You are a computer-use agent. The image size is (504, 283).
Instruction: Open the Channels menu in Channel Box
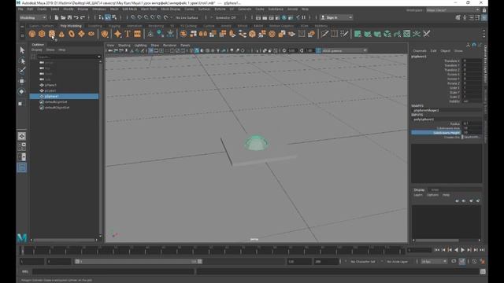point(420,51)
